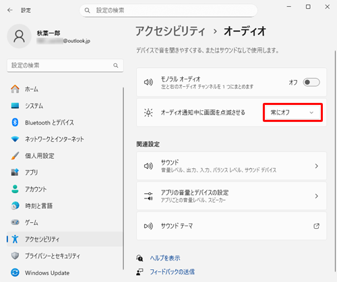The width and height of the screenshot is (337, 282).
Task: Open the 常にオフ dropdown
Action: [293, 112]
